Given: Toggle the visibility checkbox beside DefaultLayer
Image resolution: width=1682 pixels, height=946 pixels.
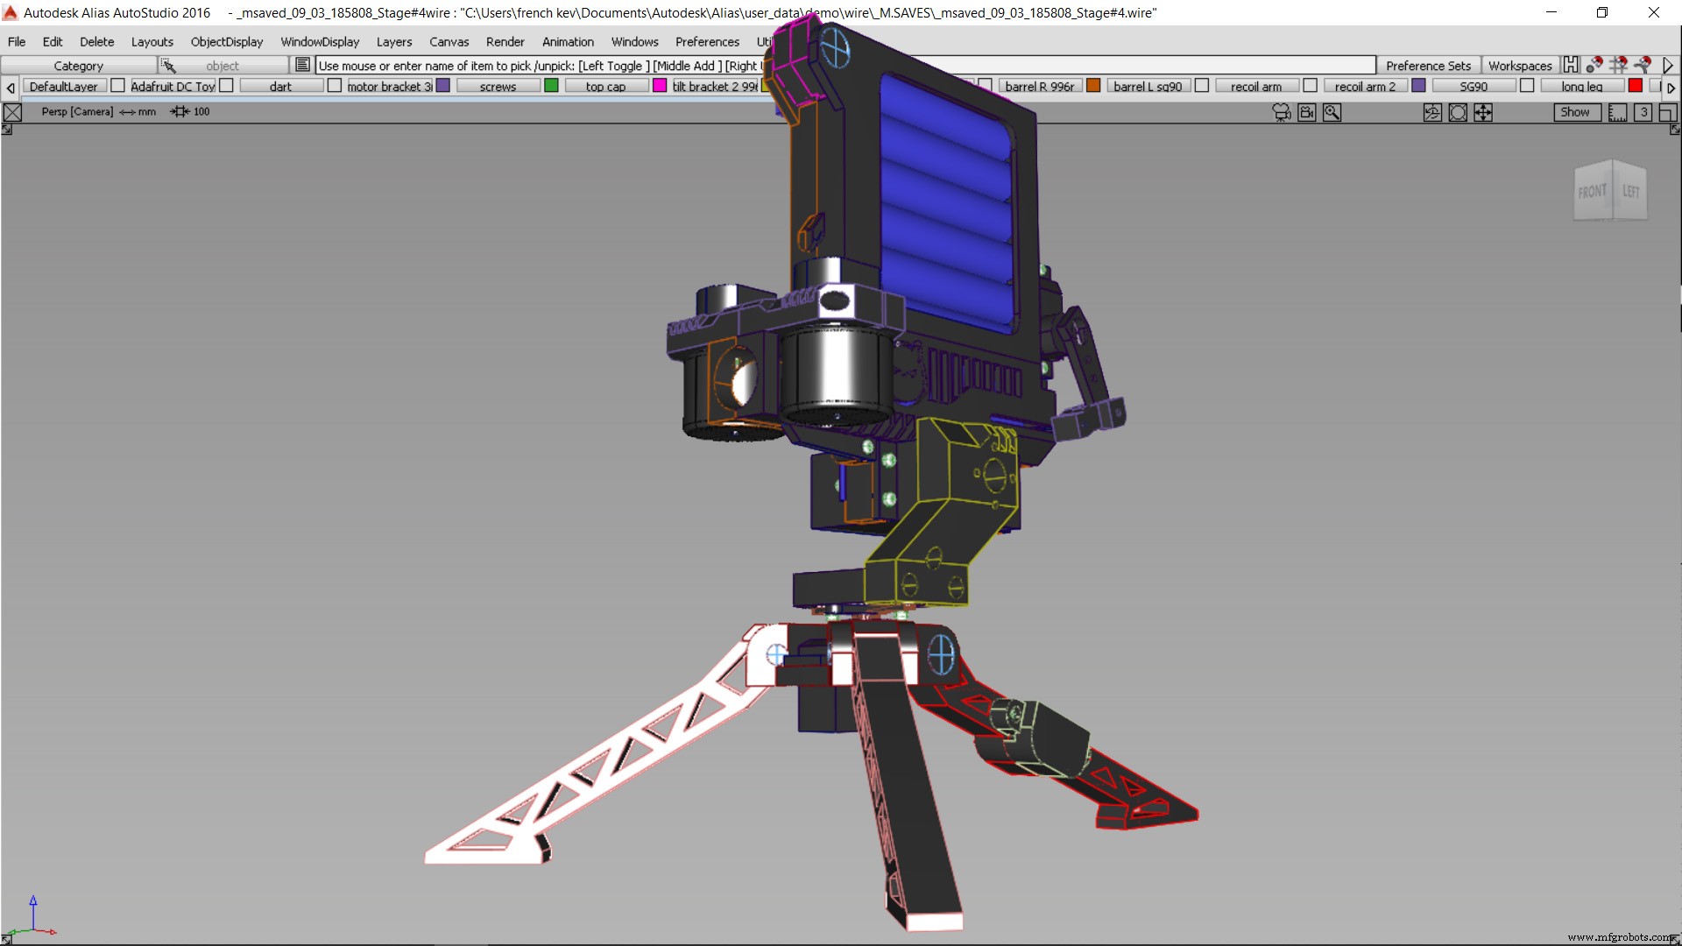Looking at the screenshot, I should (117, 85).
